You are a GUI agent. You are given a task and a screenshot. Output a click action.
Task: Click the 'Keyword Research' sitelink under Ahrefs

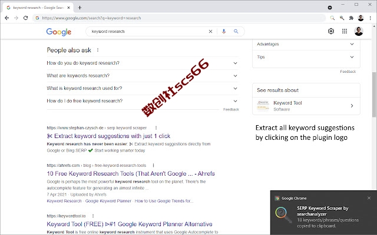pyautogui.click(x=64, y=201)
